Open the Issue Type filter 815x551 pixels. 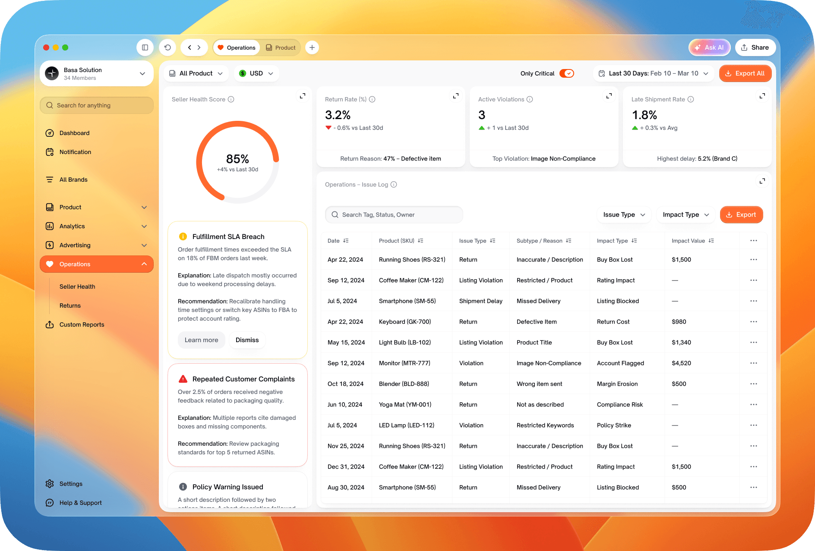click(x=624, y=214)
